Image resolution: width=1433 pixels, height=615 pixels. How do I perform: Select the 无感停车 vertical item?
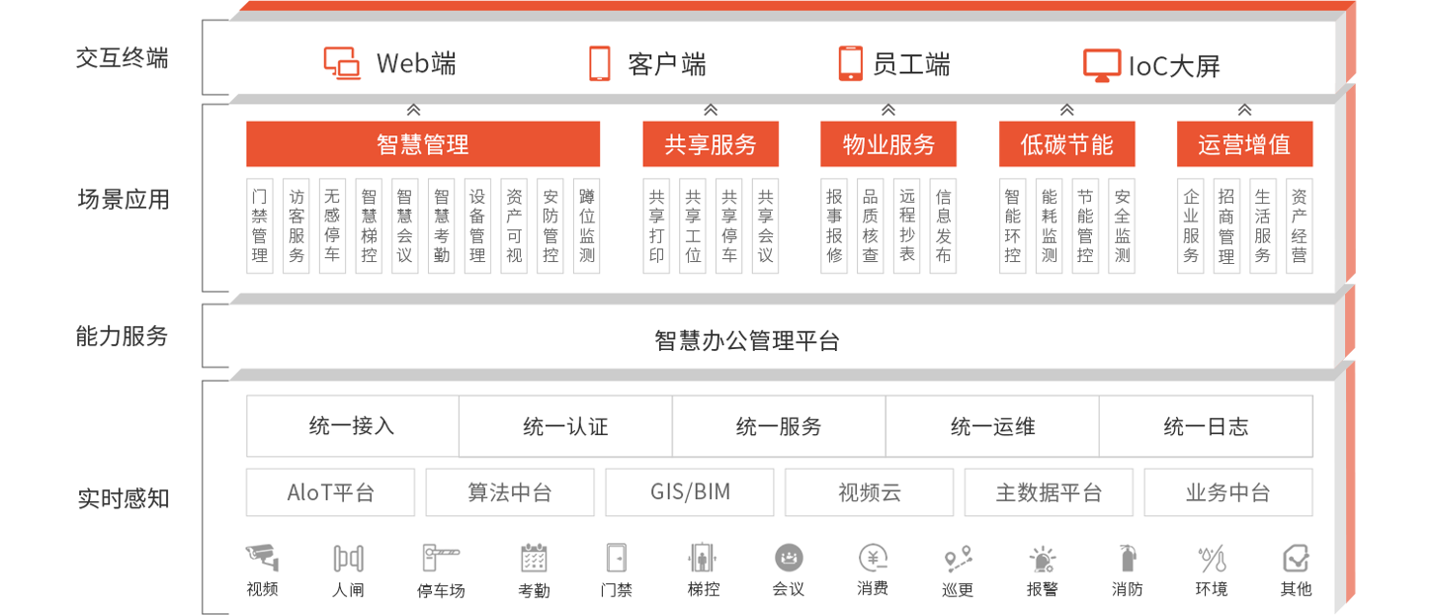[332, 225]
